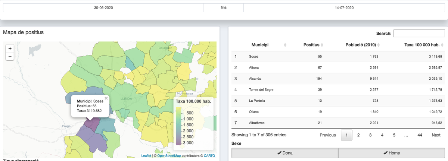Select the Alcarràs table row

338,79
